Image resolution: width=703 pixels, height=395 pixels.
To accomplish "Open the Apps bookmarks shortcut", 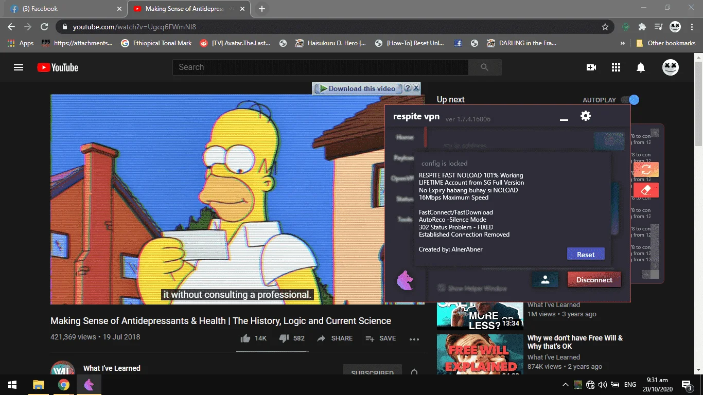I will (21, 43).
